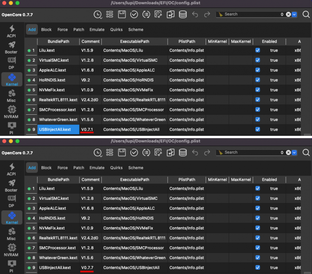This screenshot has width=312, height=274.
Task: Click Search field in lower window
Action: pyautogui.click(x=250, y=153)
